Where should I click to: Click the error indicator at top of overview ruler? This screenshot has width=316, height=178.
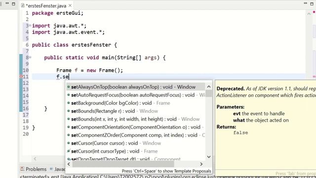(x=314, y=12)
